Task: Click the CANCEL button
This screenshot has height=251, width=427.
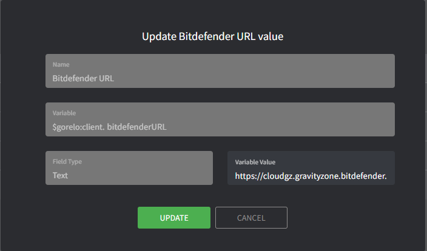Action: 251,218
